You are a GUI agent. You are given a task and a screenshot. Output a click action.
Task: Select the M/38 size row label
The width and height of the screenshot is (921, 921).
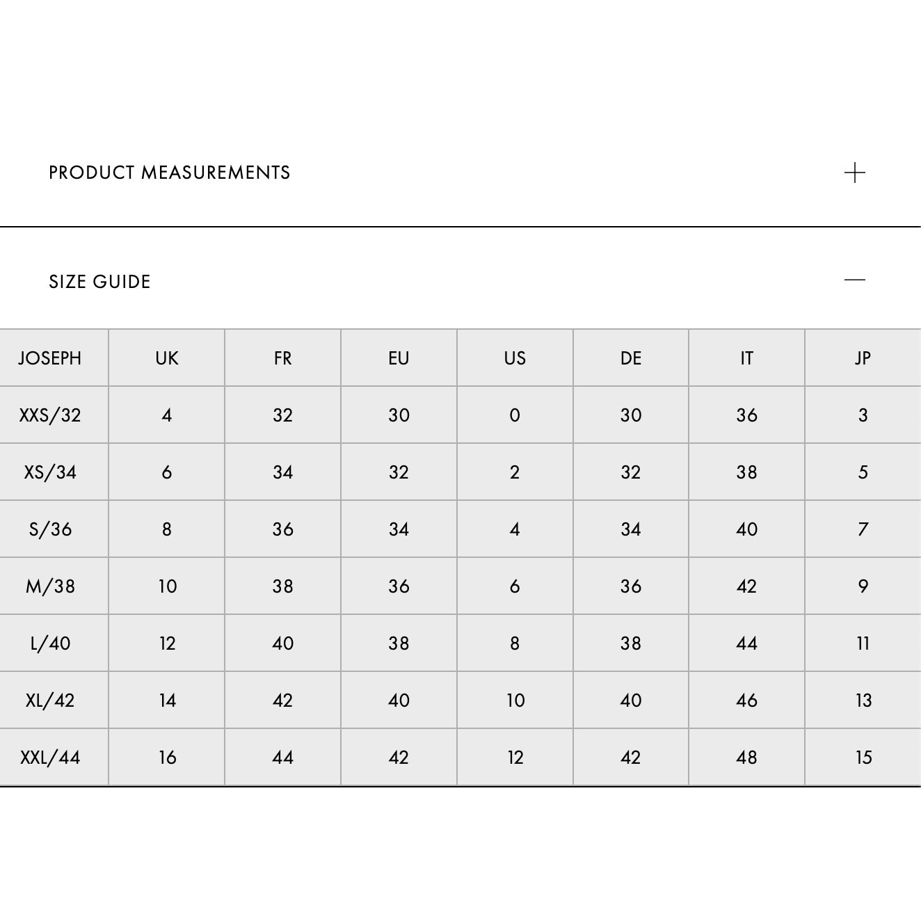pos(50,586)
